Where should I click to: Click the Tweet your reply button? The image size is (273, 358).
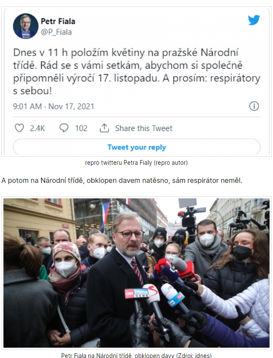(136, 147)
